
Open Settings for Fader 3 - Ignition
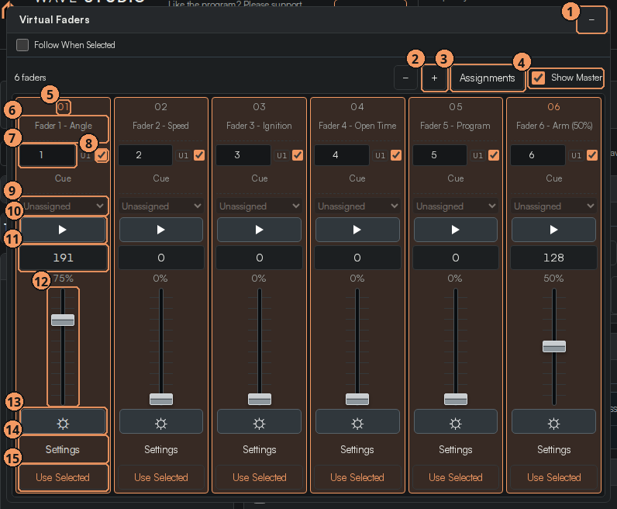click(x=259, y=449)
